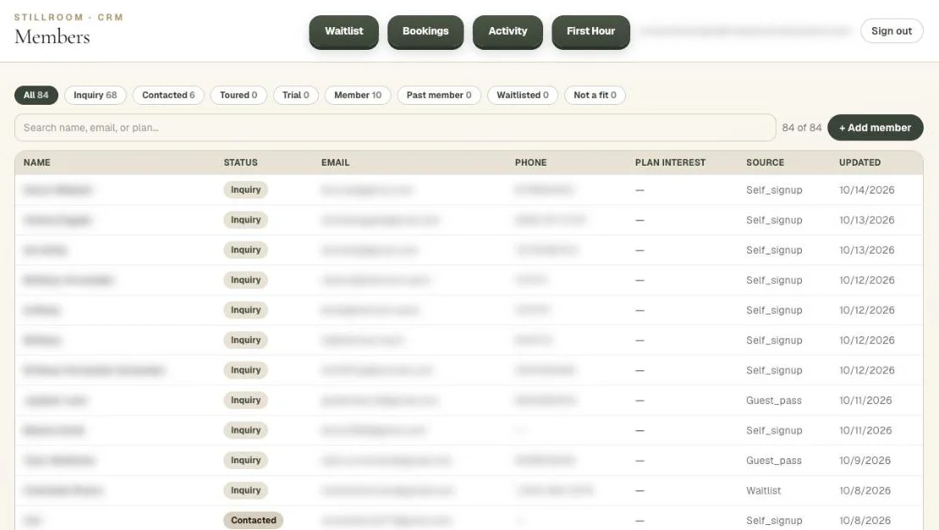
Task: Click the Contacted status badge
Action: pyautogui.click(x=253, y=520)
